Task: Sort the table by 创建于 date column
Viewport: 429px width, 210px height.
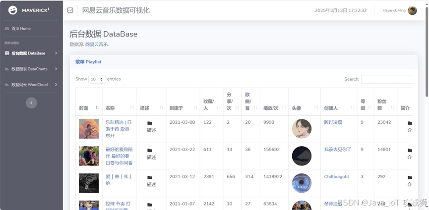Action: [x=195, y=107]
